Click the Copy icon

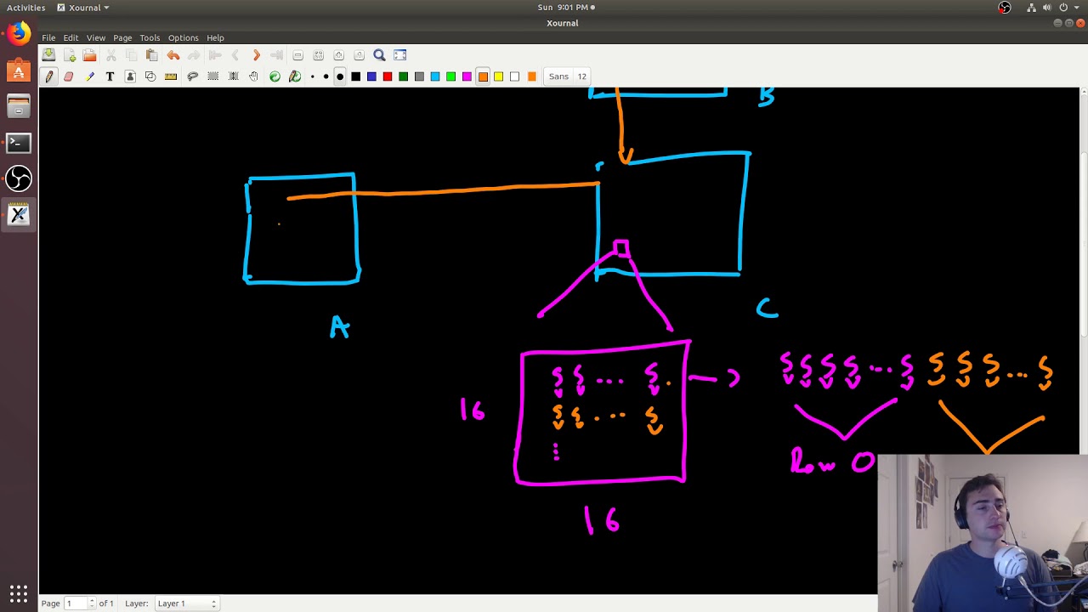pos(131,55)
